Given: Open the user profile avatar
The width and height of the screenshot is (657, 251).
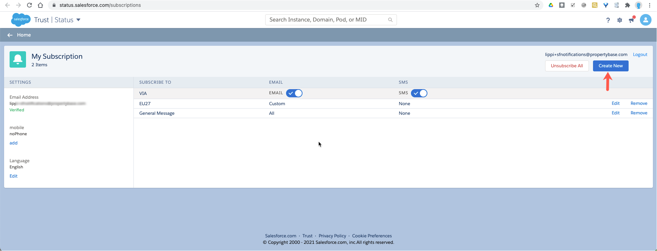Looking at the screenshot, I should [x=646, y=20].
